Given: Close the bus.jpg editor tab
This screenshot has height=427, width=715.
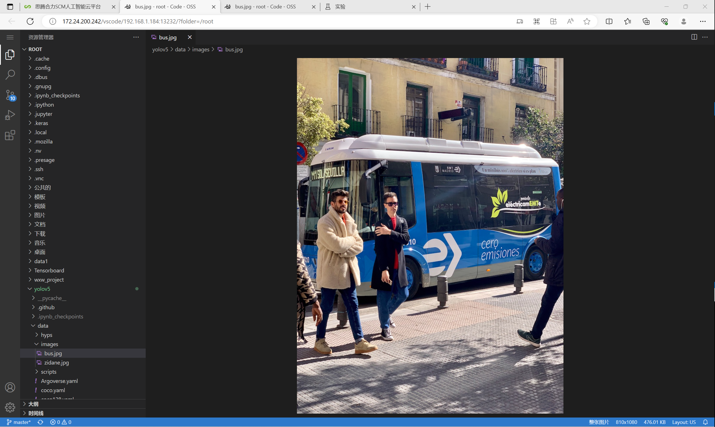Looking at the screenshot, I should pyautogui.click(x=189, y=37).
